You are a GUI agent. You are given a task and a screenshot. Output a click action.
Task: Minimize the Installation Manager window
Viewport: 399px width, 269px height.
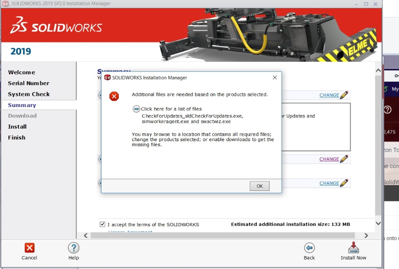(x=356, y=4)
